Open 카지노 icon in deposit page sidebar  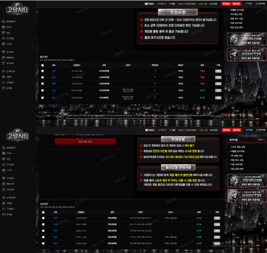(4, 153)
